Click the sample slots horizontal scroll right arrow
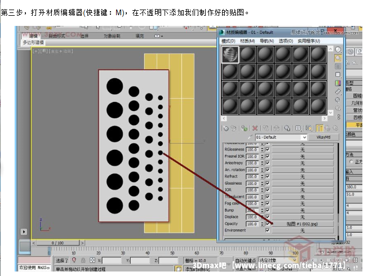Viewport: 368px width, 276px height. click(x=325, y=118)
